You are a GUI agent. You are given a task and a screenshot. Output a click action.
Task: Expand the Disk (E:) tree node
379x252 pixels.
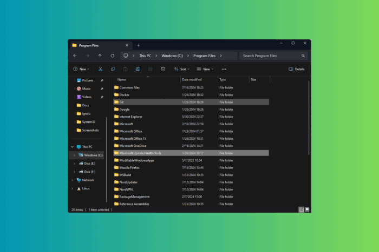(x=75, y=164)
